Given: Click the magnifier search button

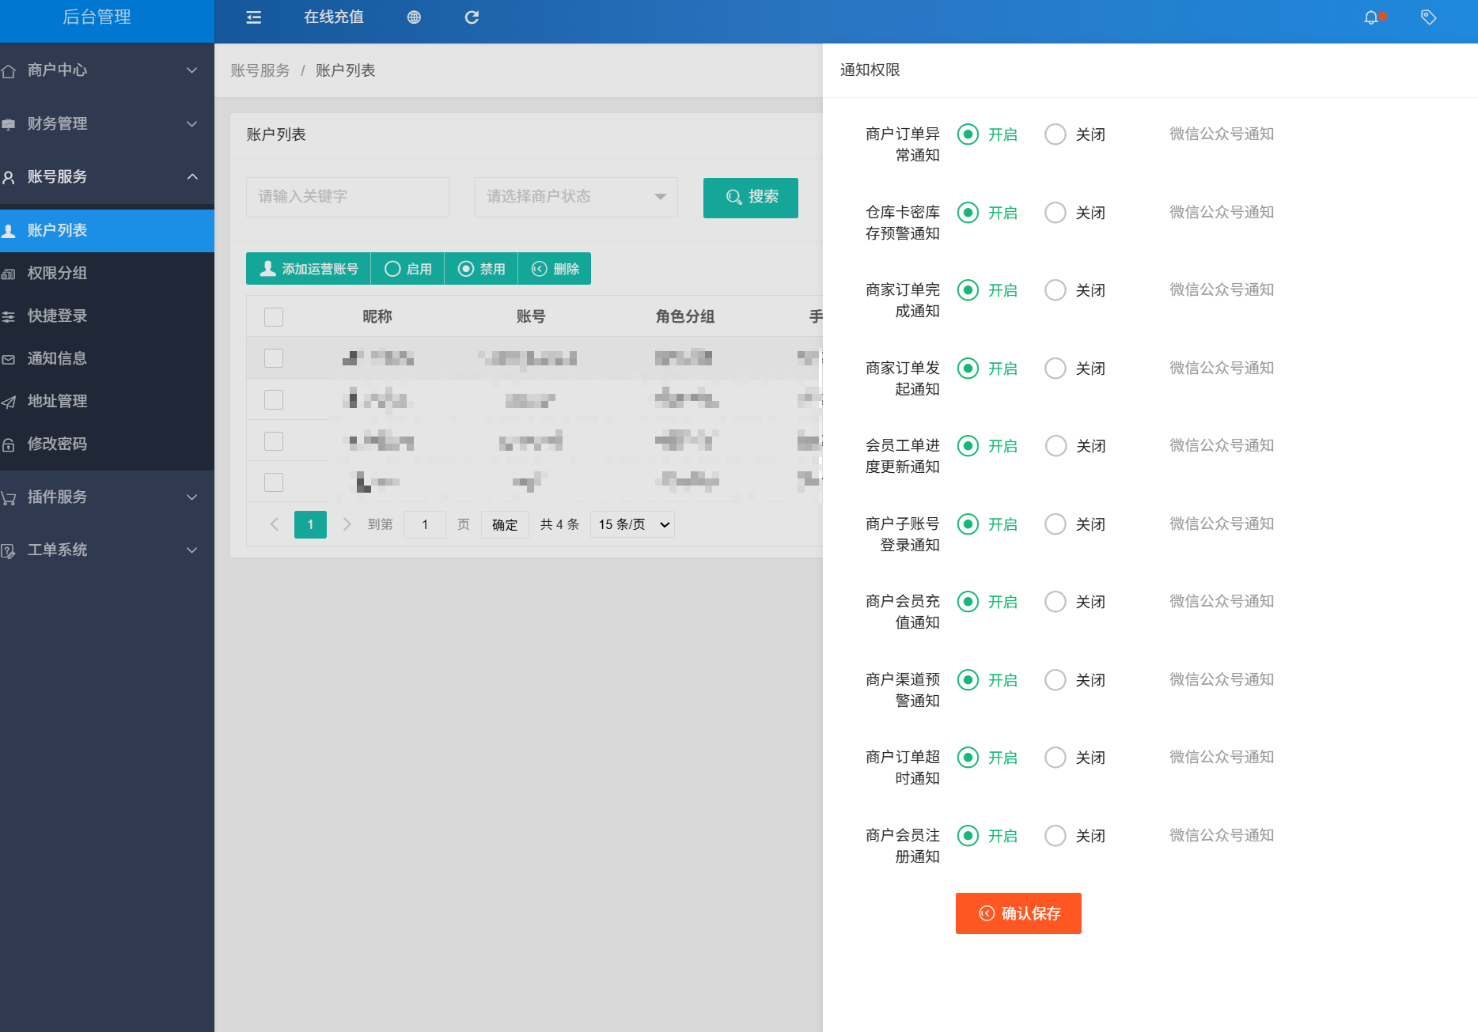Looking at the screenshot, I should [x=750, y=197].
